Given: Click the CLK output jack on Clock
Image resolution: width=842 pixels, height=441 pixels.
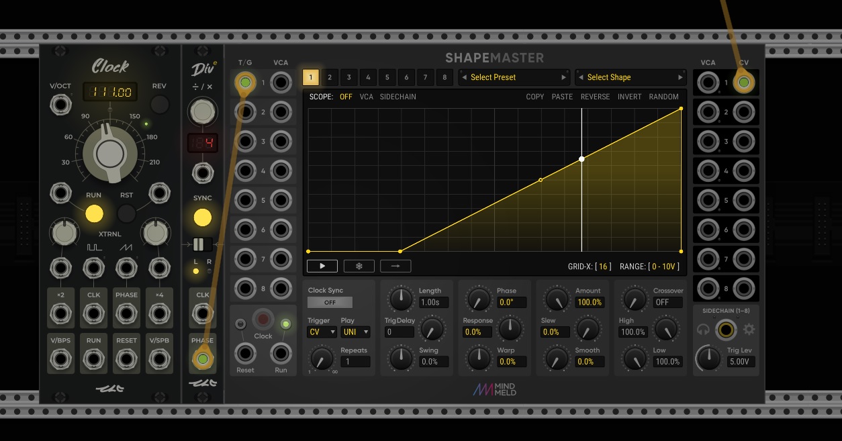Looking at the screenshot, I should pyautogui.click(x=93, y=314).
